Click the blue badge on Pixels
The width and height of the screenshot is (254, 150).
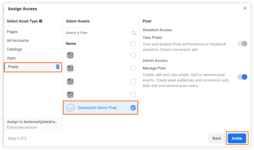point(58,67)
